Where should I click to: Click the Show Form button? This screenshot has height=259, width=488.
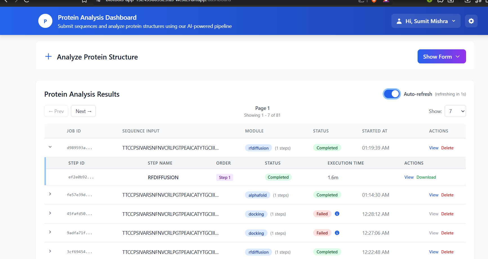441,57
